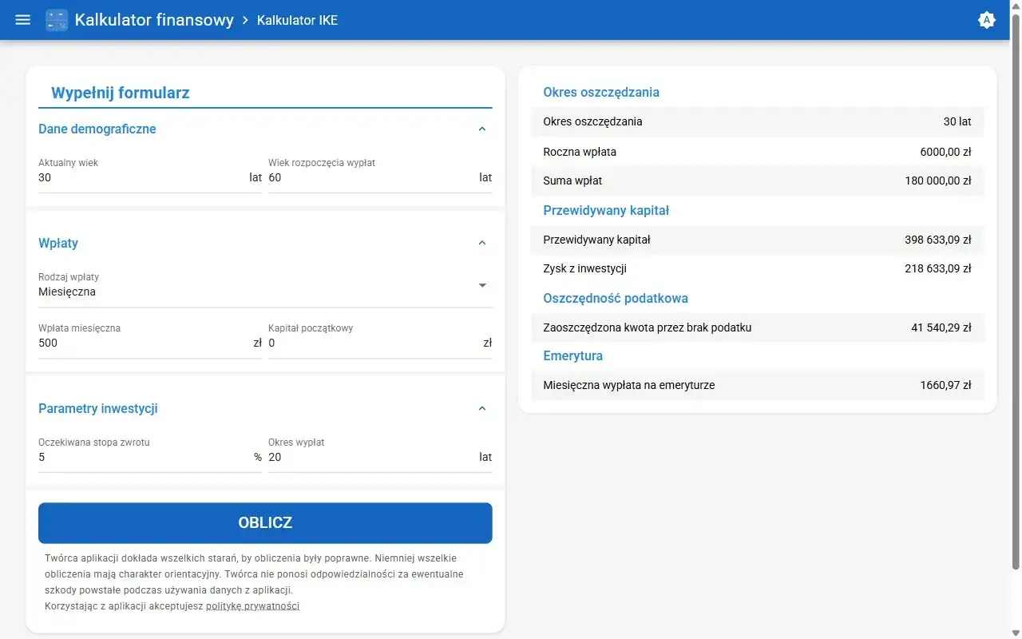Select the Wpłaty section heading
Image resolution: width=1022 pixels, height=639 pixels.
pos(58,243)
